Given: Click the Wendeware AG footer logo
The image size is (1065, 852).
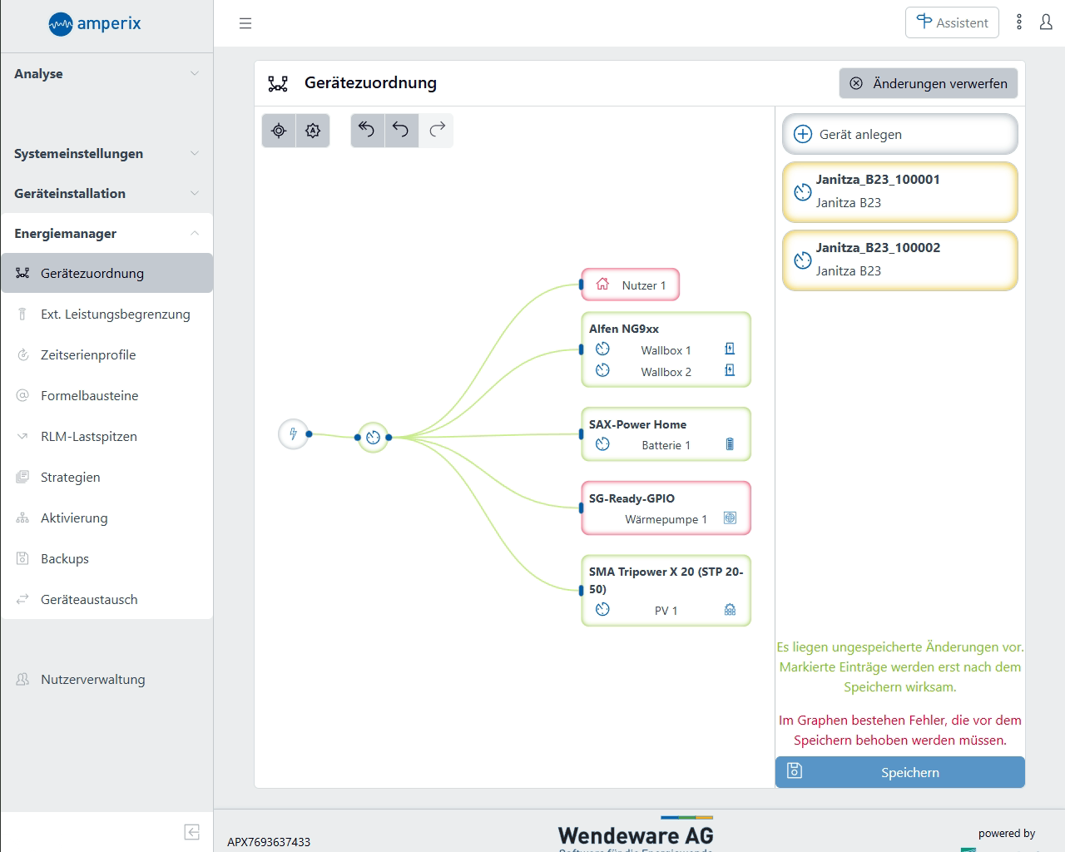Looking at the screenshot, I should coord(636,834).
